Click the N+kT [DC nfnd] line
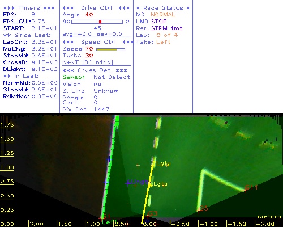Image resolution: width=283 pixels, height=227 pixels. 88,62
